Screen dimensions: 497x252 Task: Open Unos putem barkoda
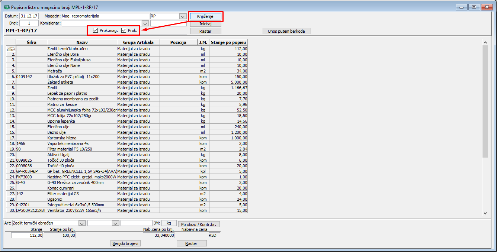tap(286, 31)
